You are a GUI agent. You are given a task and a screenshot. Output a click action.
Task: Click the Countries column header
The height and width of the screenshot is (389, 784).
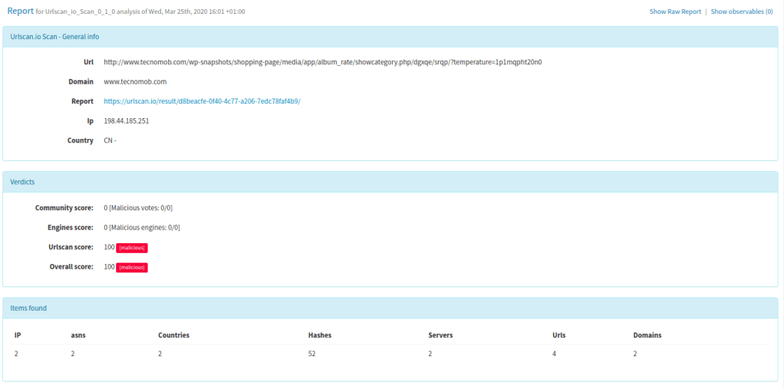pos(173,335)
